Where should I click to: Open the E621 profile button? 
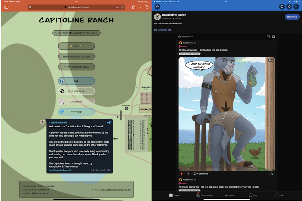click(76, 81)
